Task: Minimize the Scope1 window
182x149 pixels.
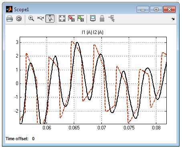Action: [143, 9]
